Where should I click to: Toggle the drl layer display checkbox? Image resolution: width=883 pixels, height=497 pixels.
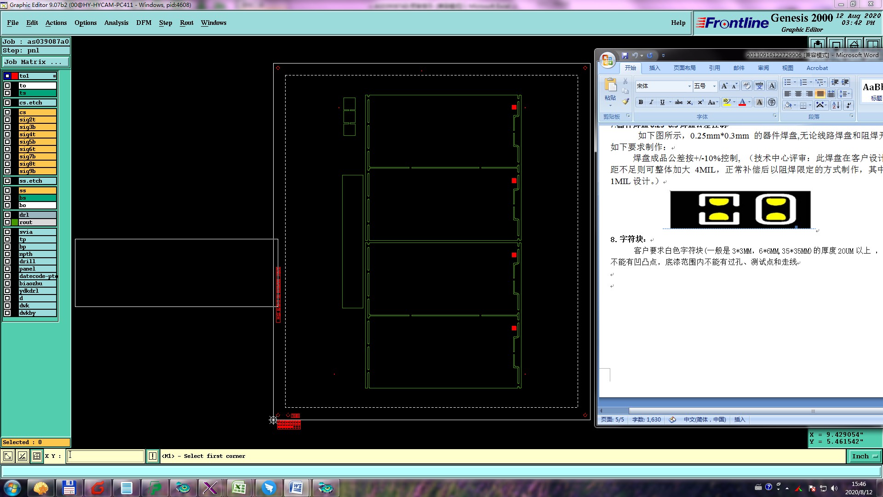(x=7, y=215)
